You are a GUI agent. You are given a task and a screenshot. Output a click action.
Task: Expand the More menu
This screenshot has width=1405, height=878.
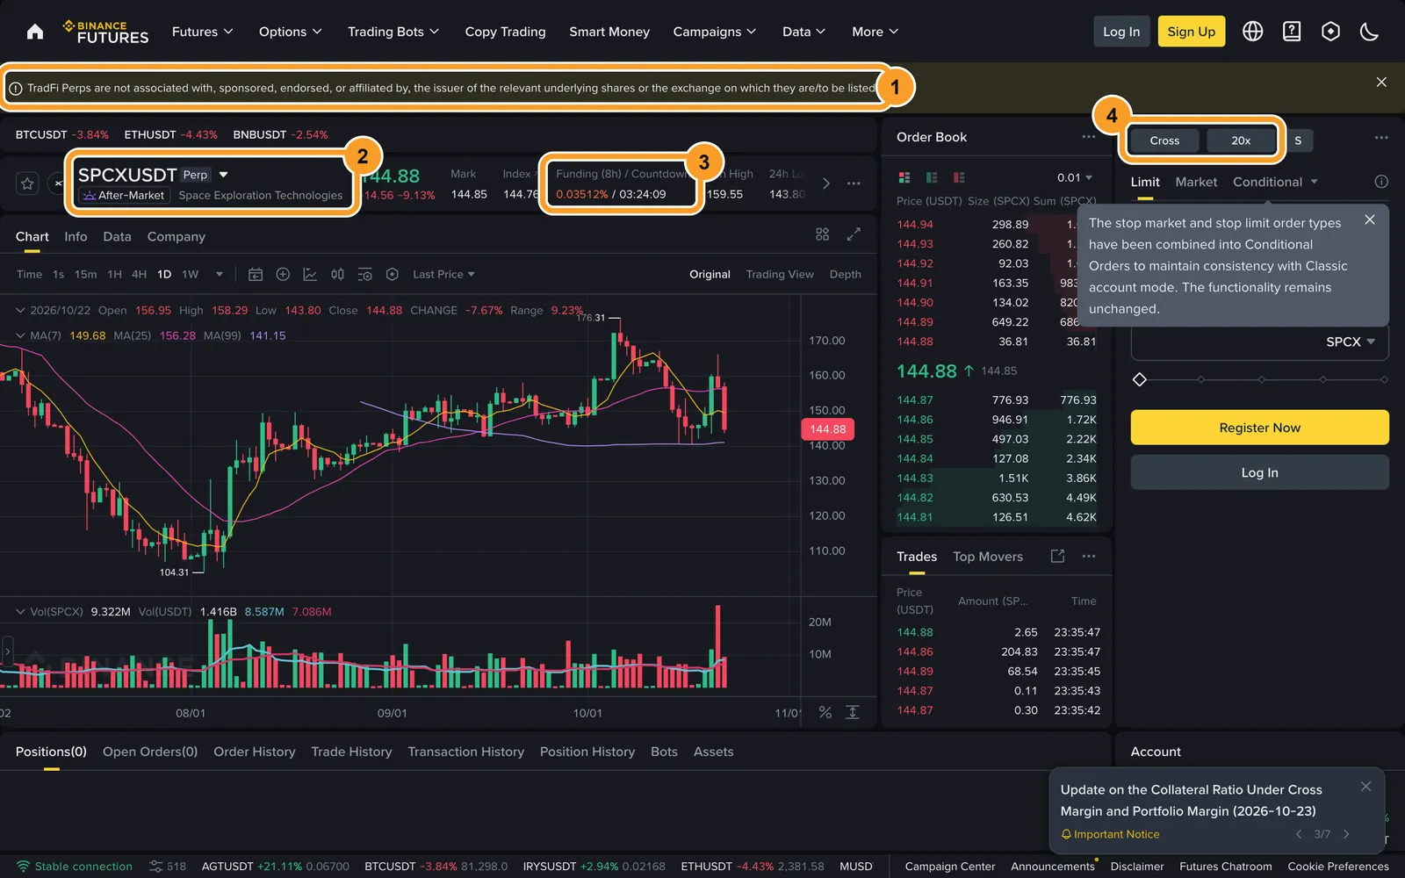875,32
